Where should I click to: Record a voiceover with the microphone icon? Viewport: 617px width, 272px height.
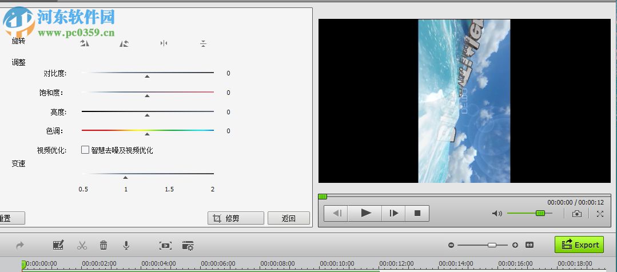point(126,245)
